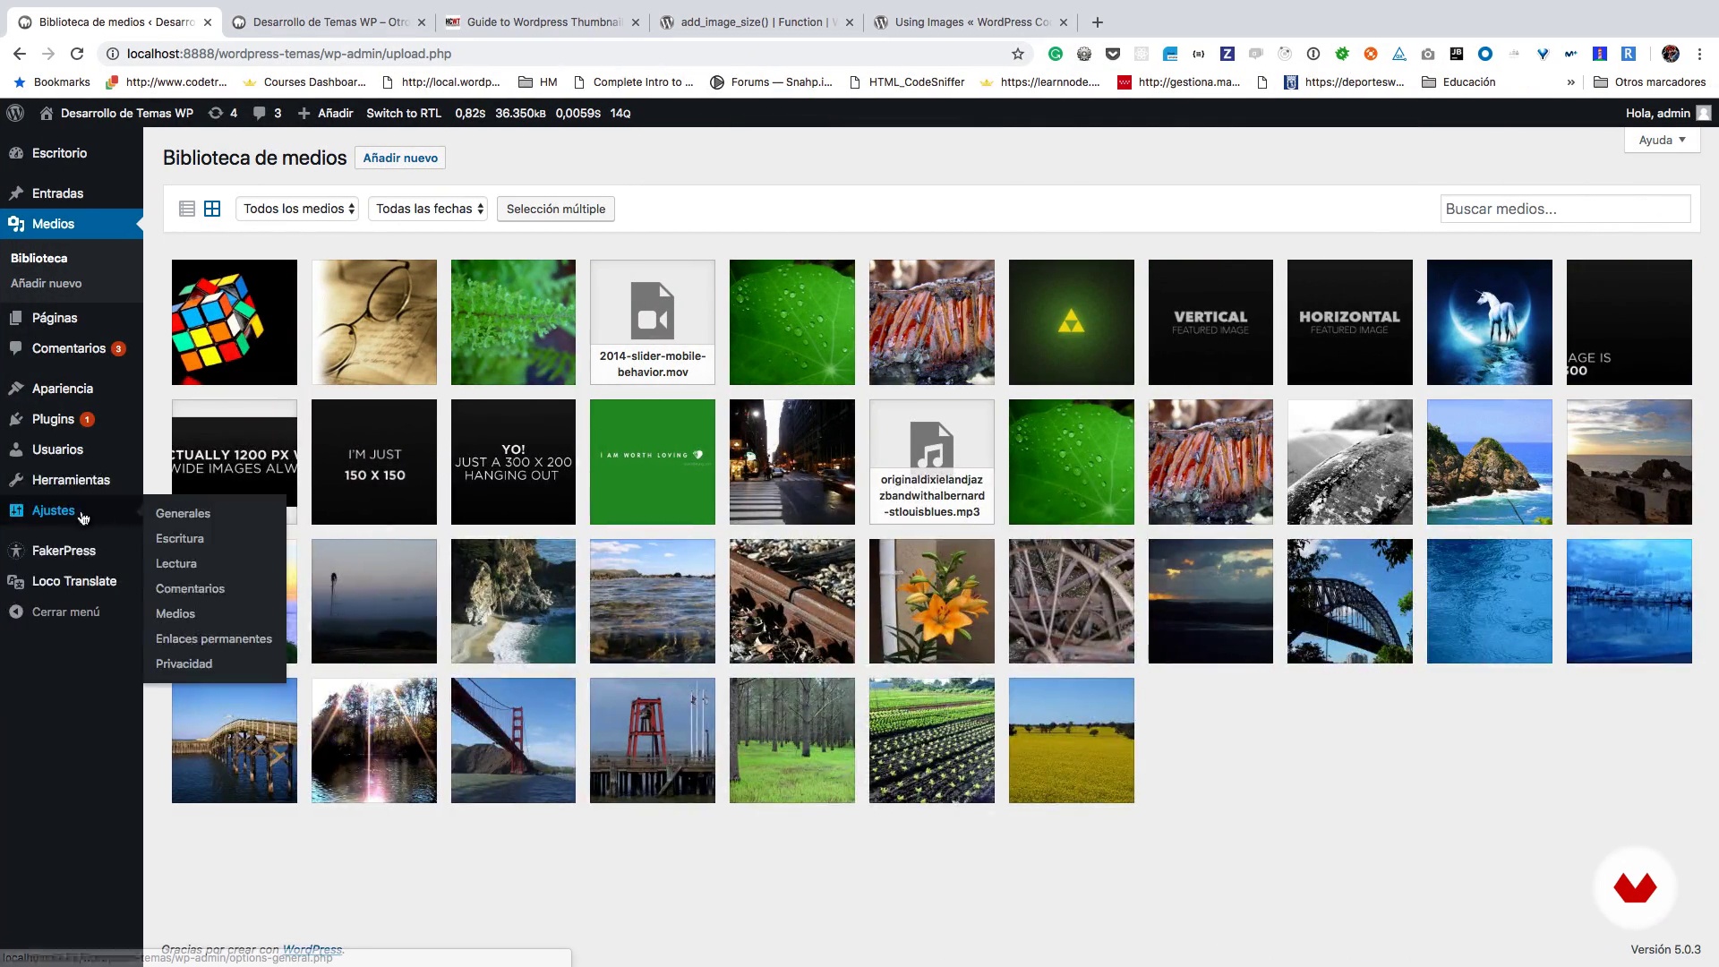Open the HORIZONTAL featured image thumbnail

(x=1350, y=322)
